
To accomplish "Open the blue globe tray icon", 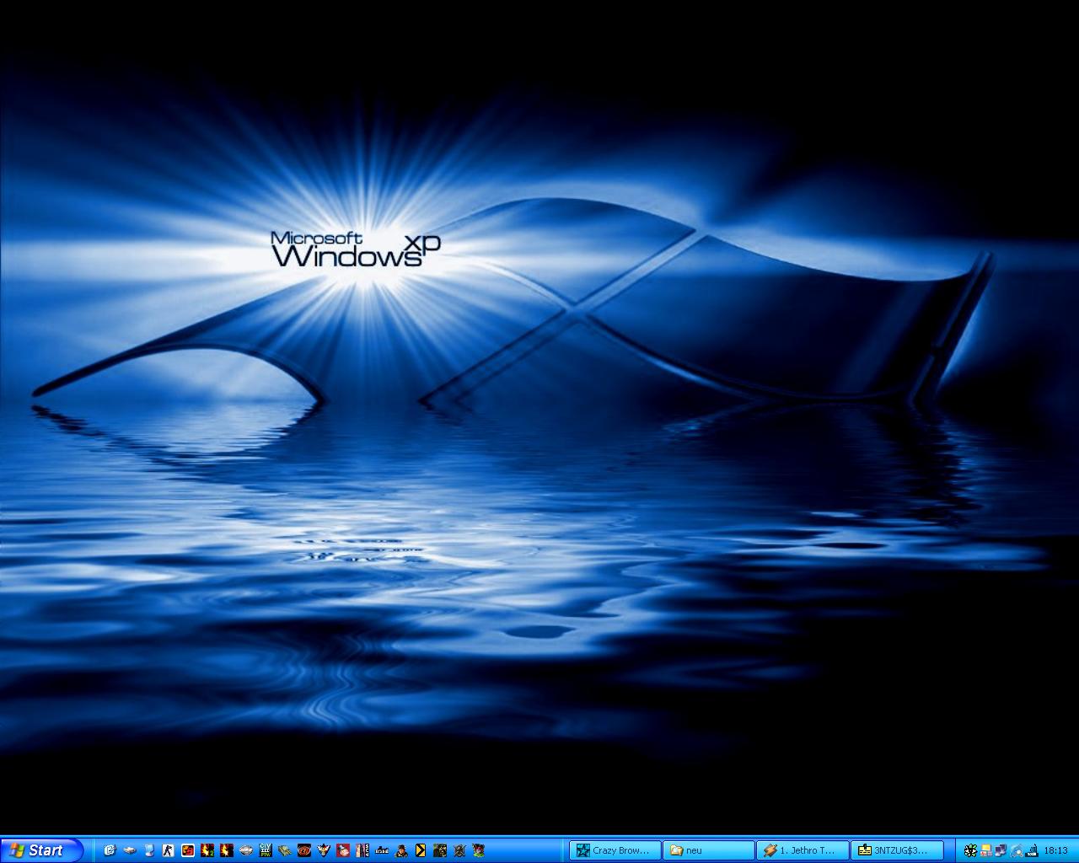I will click(1017, 850).
